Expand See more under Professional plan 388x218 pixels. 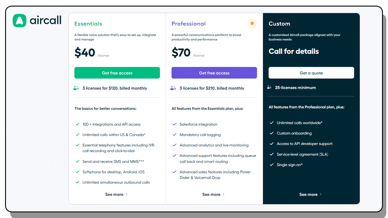click(x=213, y=194)
